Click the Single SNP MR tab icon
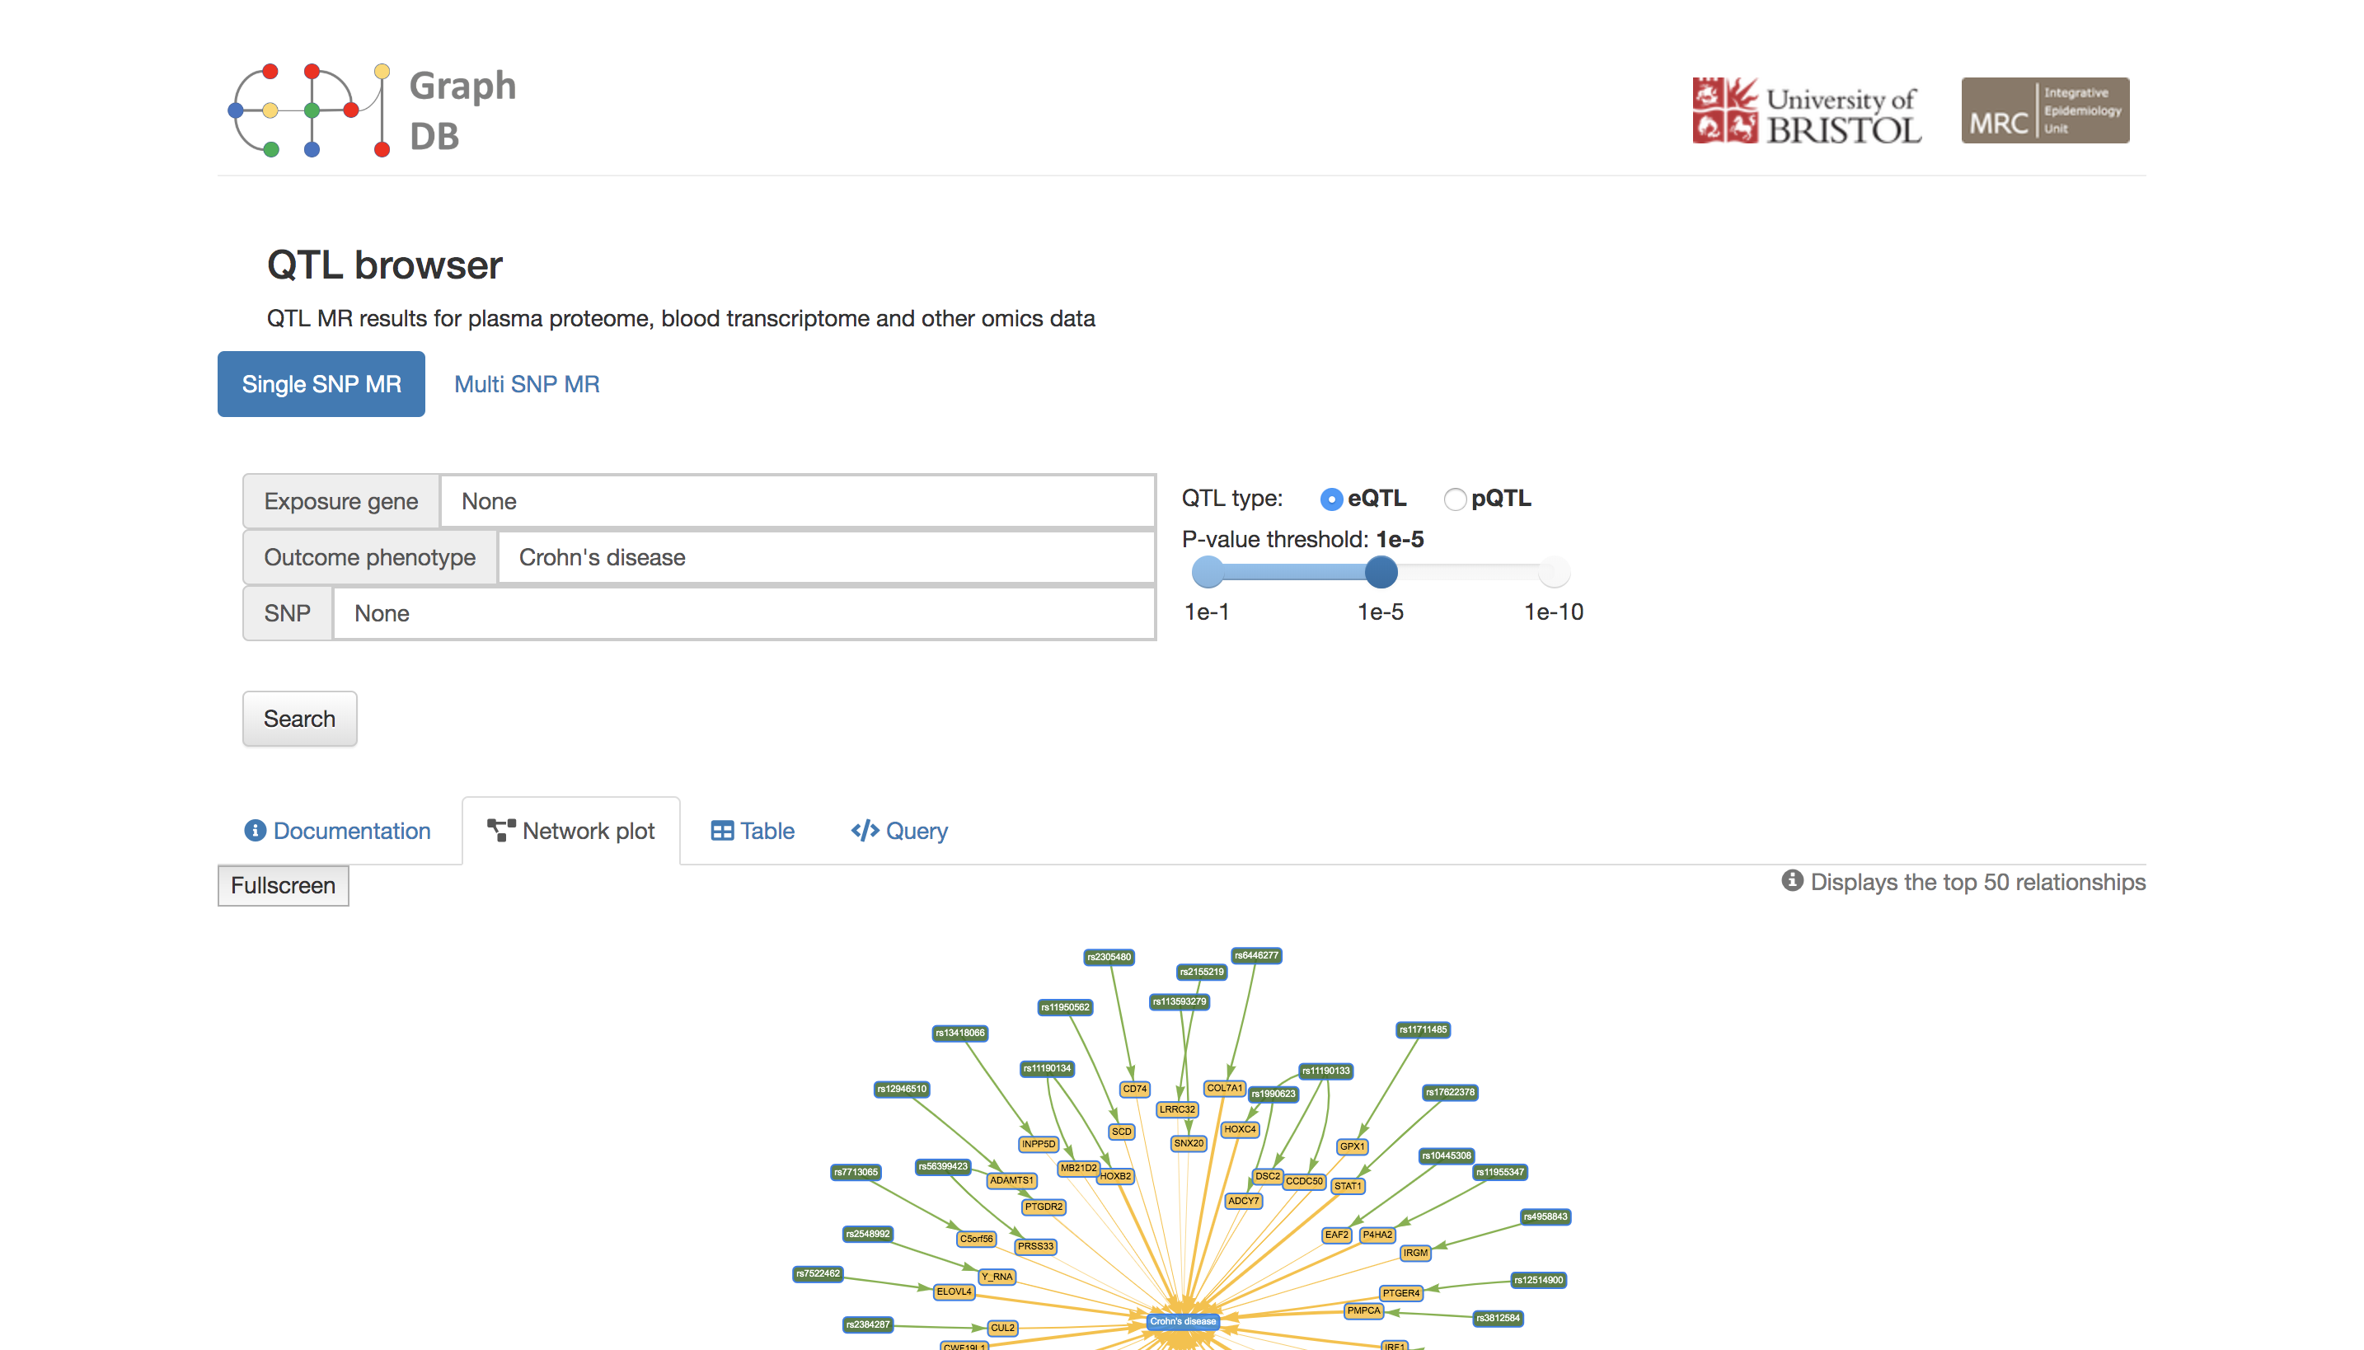The width and height of the screenshot is (2364, 1350). (321, 385)
